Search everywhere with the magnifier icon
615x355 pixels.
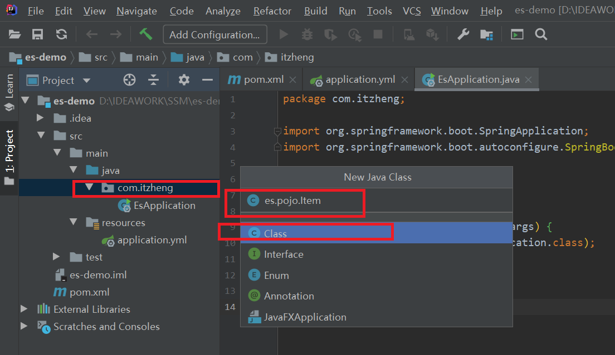(x=541, y=34)
